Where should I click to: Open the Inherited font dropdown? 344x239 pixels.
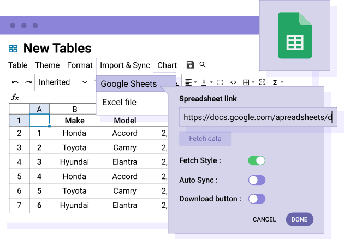[x=62, y=82]
